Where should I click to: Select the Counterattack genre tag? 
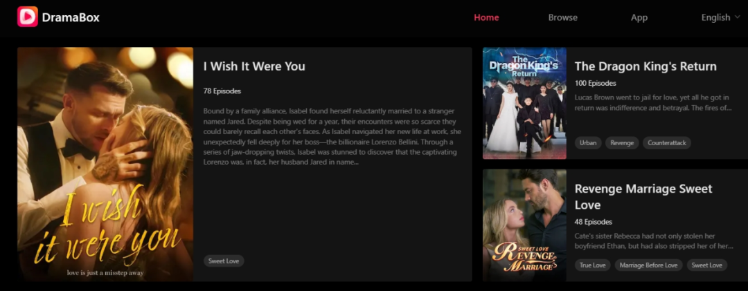pyautogui.click(x=667, y=143)
